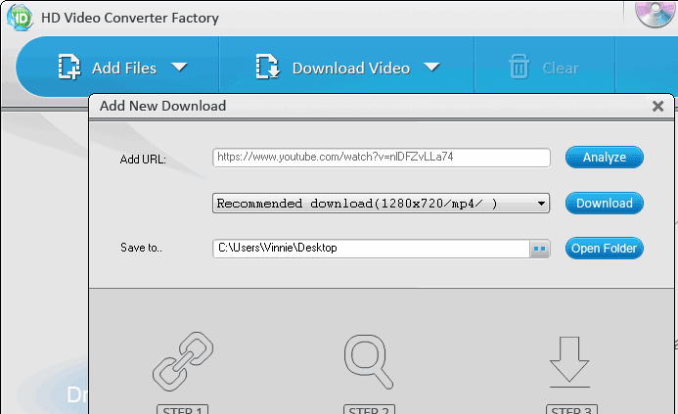This screenshot has width=678, height=414.
Task: Click the browse folder dots button
Action: tap(540, 249)
